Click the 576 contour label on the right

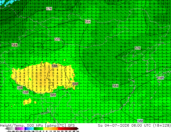coord(138,48)
